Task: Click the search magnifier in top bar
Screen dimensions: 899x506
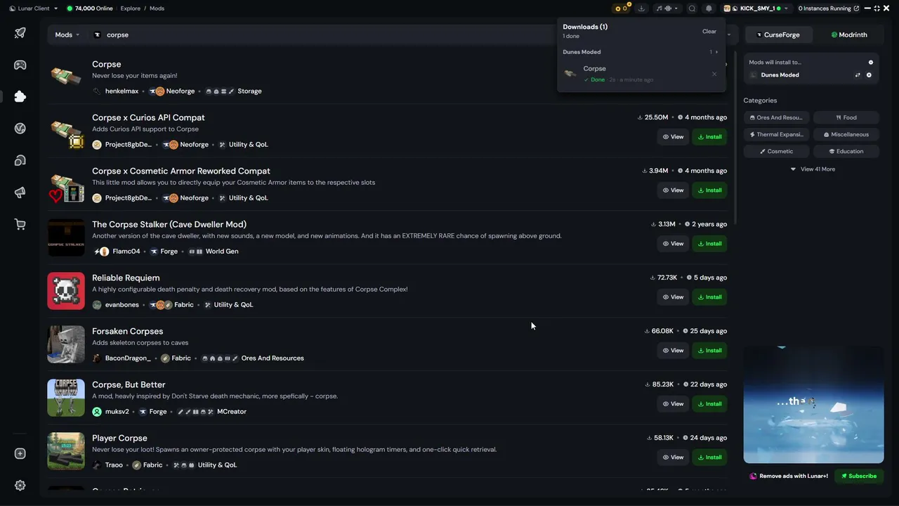Action: (x=692, y=8)
